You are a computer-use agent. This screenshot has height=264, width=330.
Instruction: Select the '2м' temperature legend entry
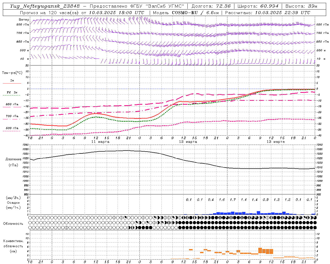point(12,80)
